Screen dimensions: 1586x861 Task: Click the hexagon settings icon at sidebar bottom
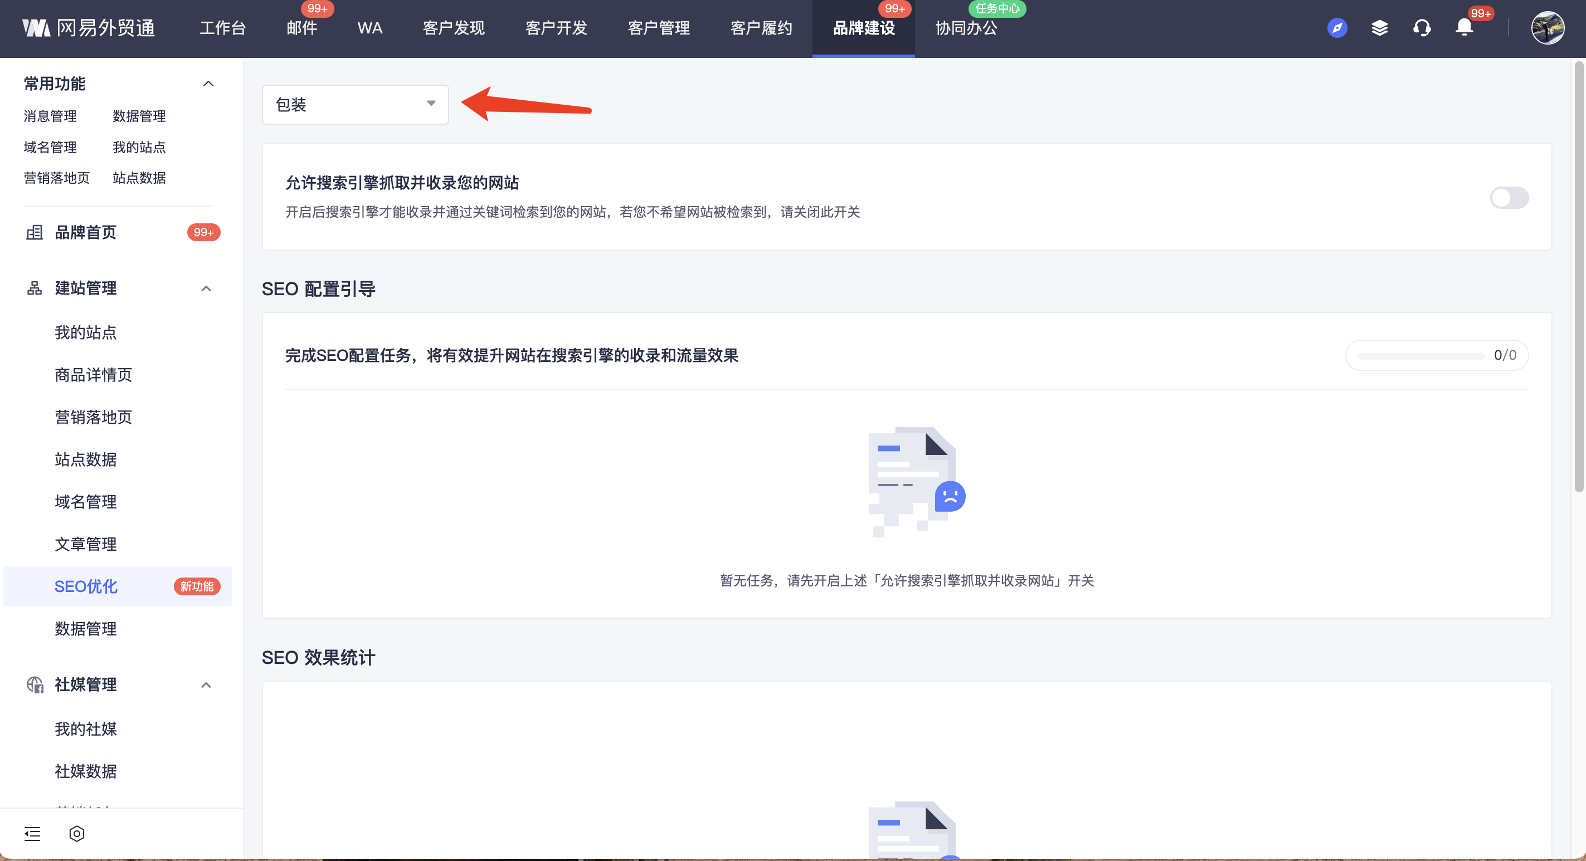[76, 833]
